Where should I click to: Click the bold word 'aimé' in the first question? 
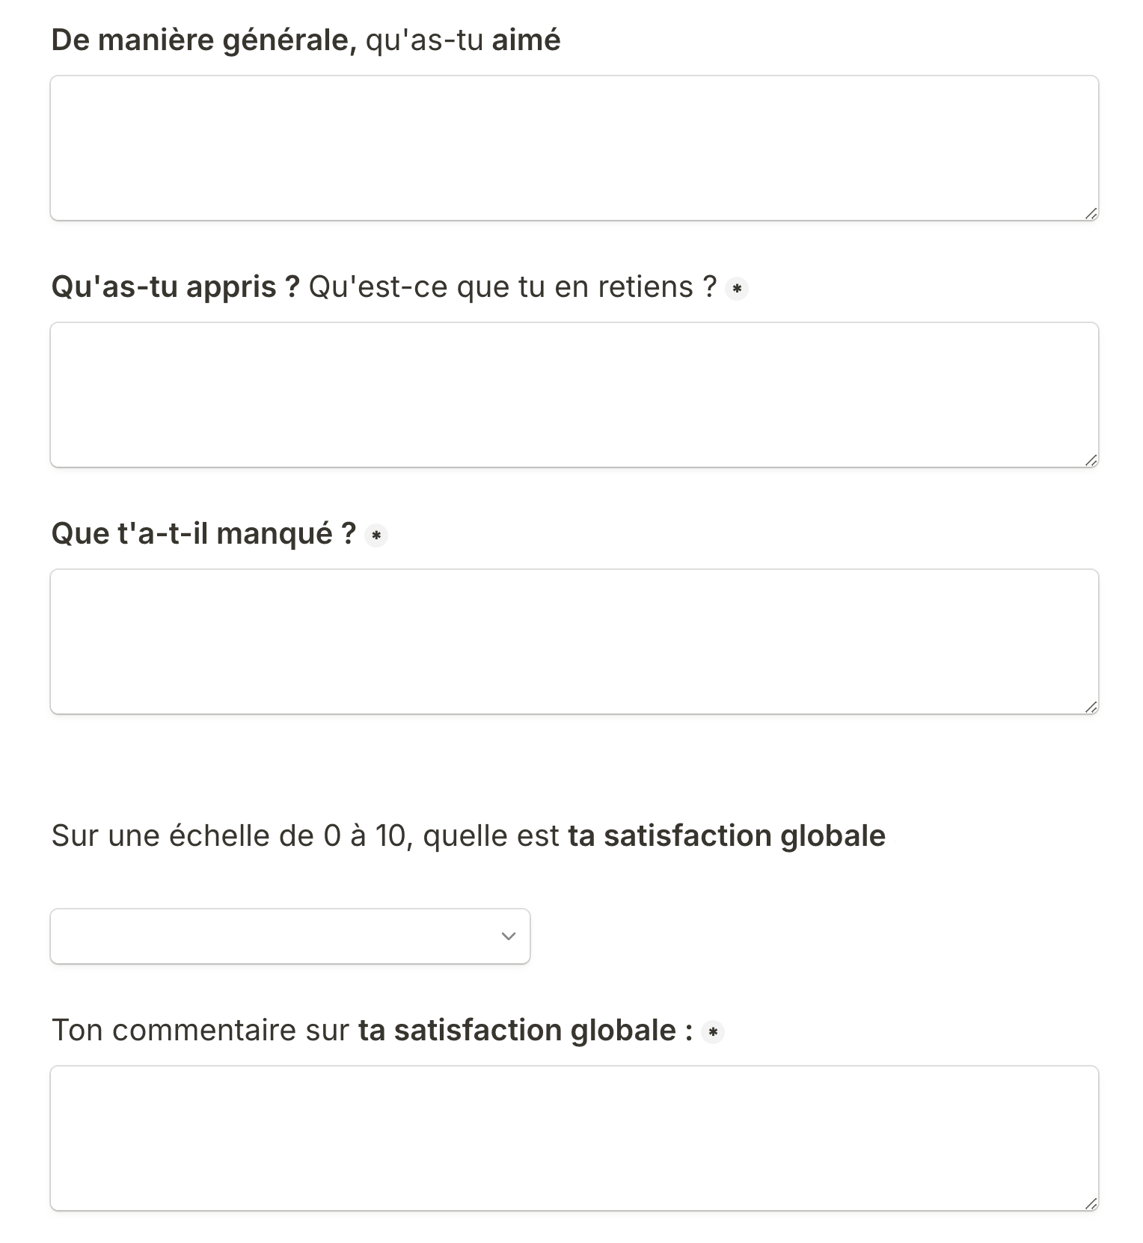point(526,40)
